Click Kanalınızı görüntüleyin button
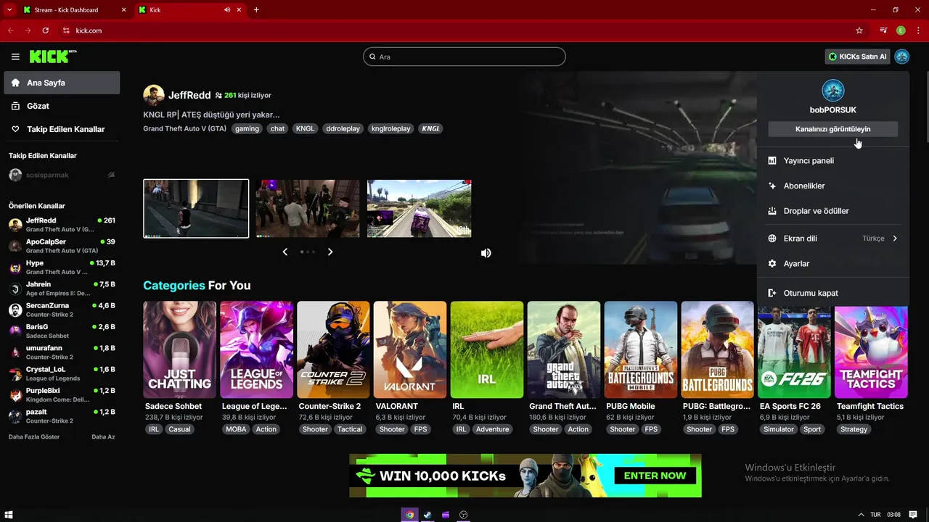The width and height of the screenshot is (929, 522). click(x=832, y=129)
